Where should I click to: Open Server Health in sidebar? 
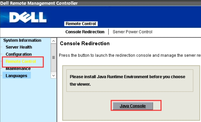(x=19, y=47)
